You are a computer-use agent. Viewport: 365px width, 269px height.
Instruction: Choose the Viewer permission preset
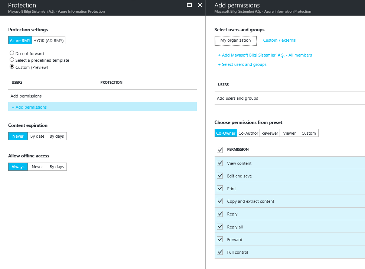pos(289,133)
